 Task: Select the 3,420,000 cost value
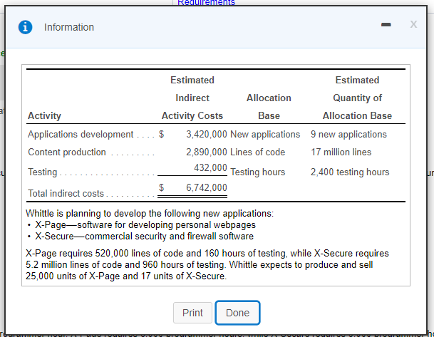pyautogui.click(x=207, y=134)
